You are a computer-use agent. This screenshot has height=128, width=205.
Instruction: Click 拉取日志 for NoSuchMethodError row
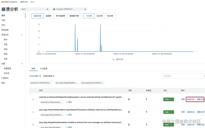click(x=191, y=112)
